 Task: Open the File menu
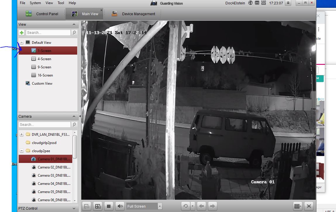[23, 3]
